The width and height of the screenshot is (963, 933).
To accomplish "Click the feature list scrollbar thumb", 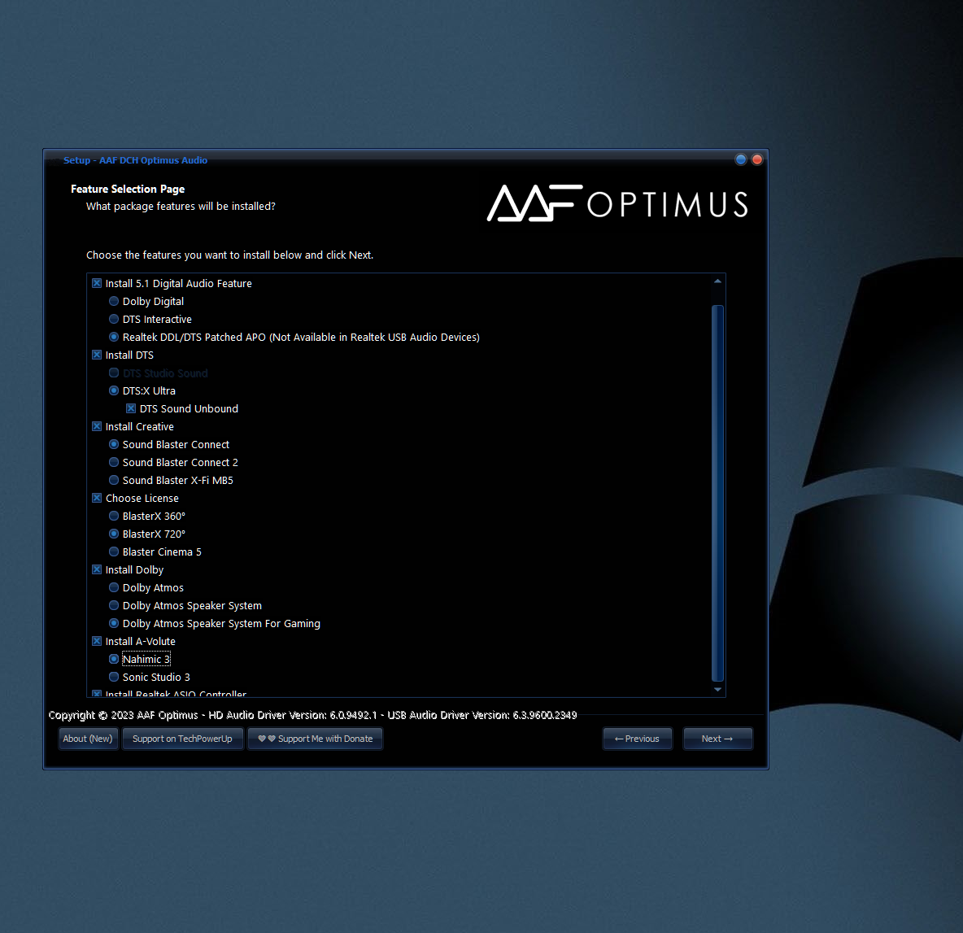I will (x=717, y=493).
